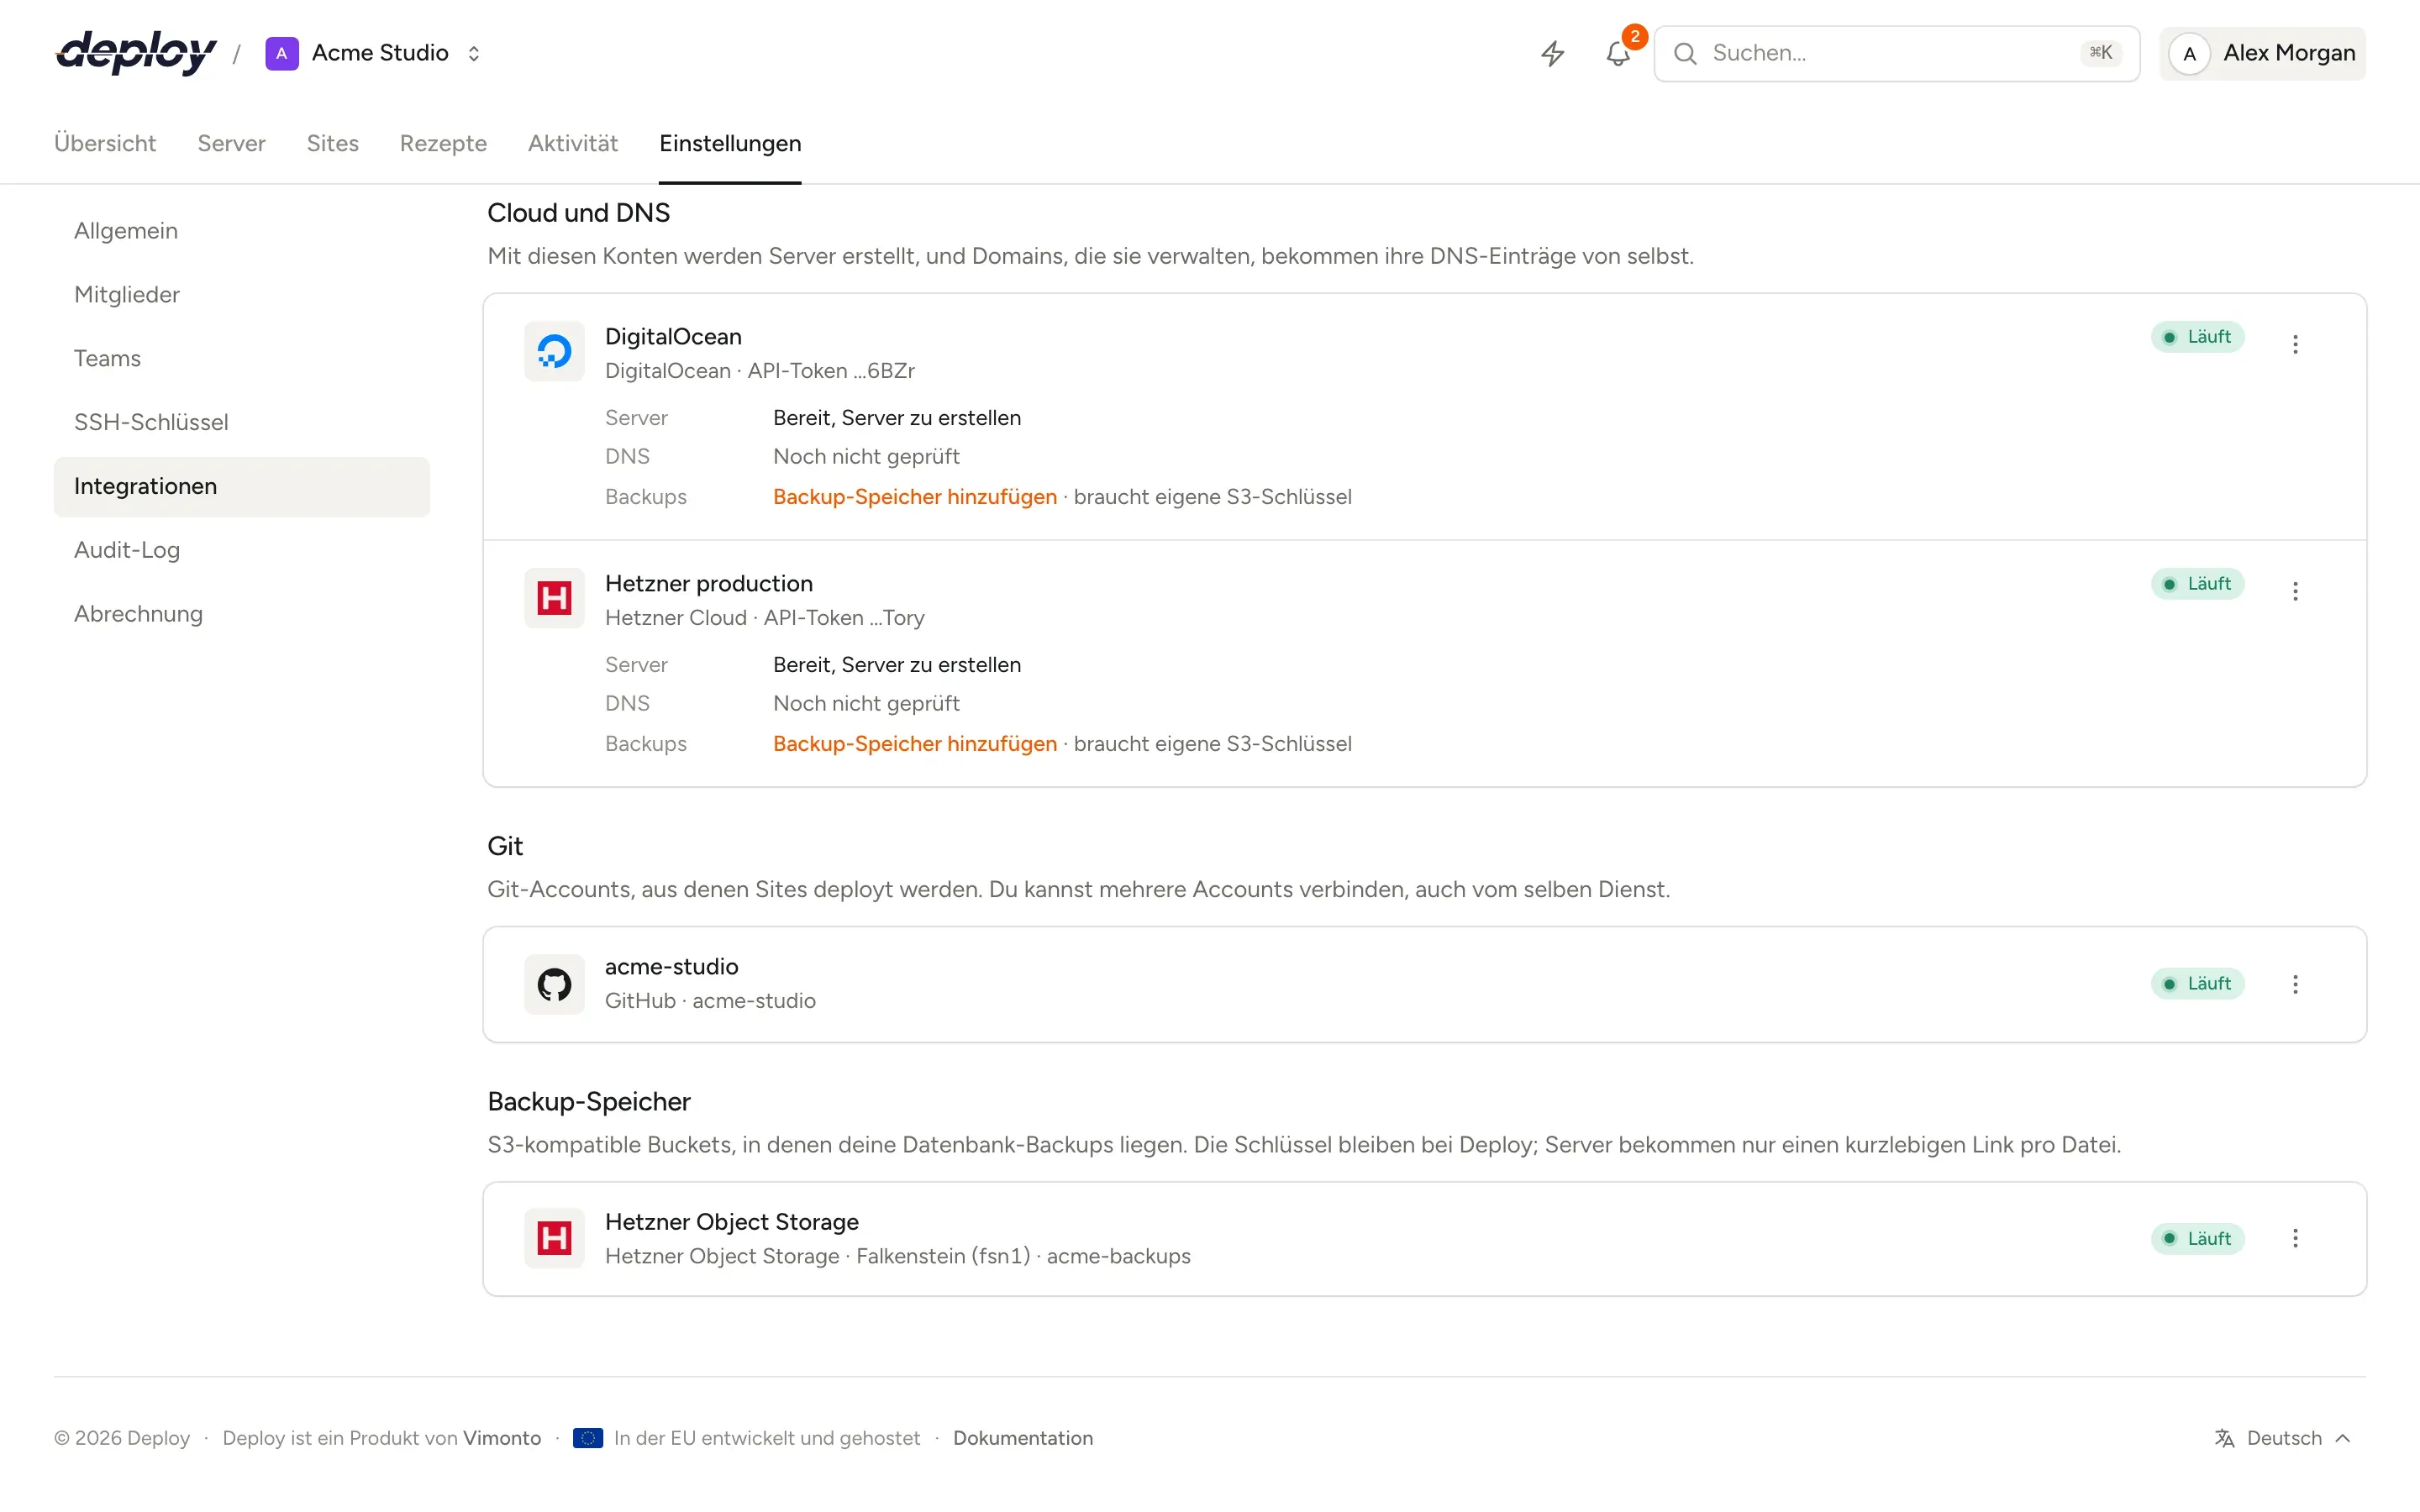Click the translate icon next to Deutsch
The height and width of the screenshot is (1512, 2420).
tap(2224, 1438)
